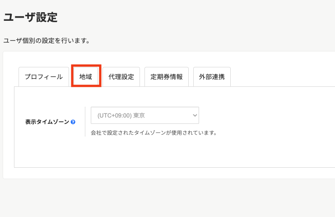Click the timezone dropdown chevron arrow
The height and width of the screenshot is (217, 335).
[x=195, y=115]
